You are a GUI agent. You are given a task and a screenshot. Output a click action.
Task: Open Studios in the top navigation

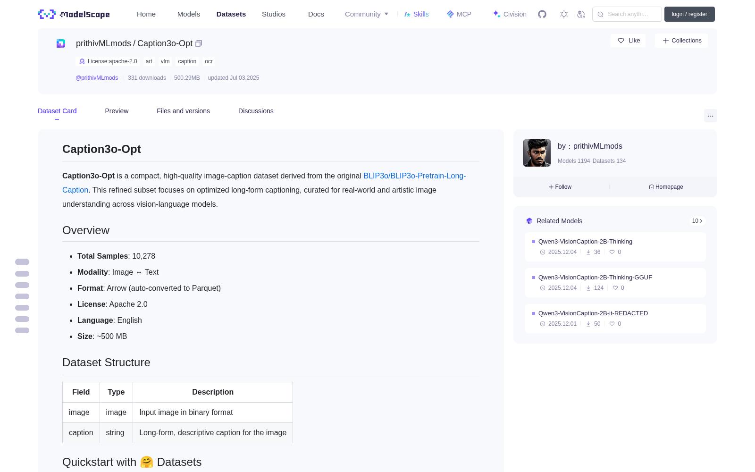click(x=274, y=14)
